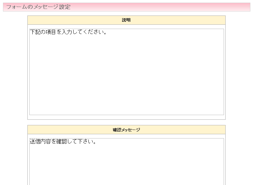Click the 確認メッセージ confirmation message textarea
The width and height of the screenshot is (254, 185).
click(x=127, y=162)
